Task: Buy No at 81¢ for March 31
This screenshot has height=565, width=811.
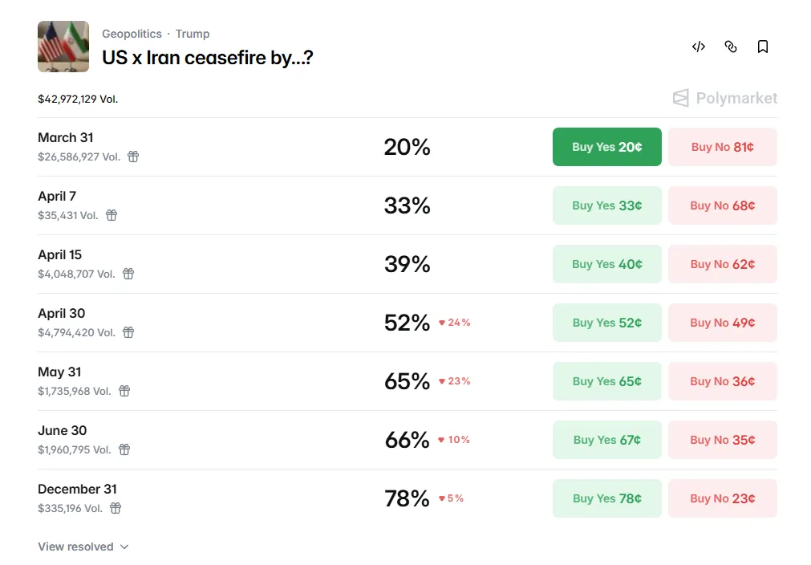Action: 722,147
